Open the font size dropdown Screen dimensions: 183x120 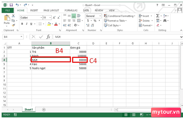click(x=50, y=18)
